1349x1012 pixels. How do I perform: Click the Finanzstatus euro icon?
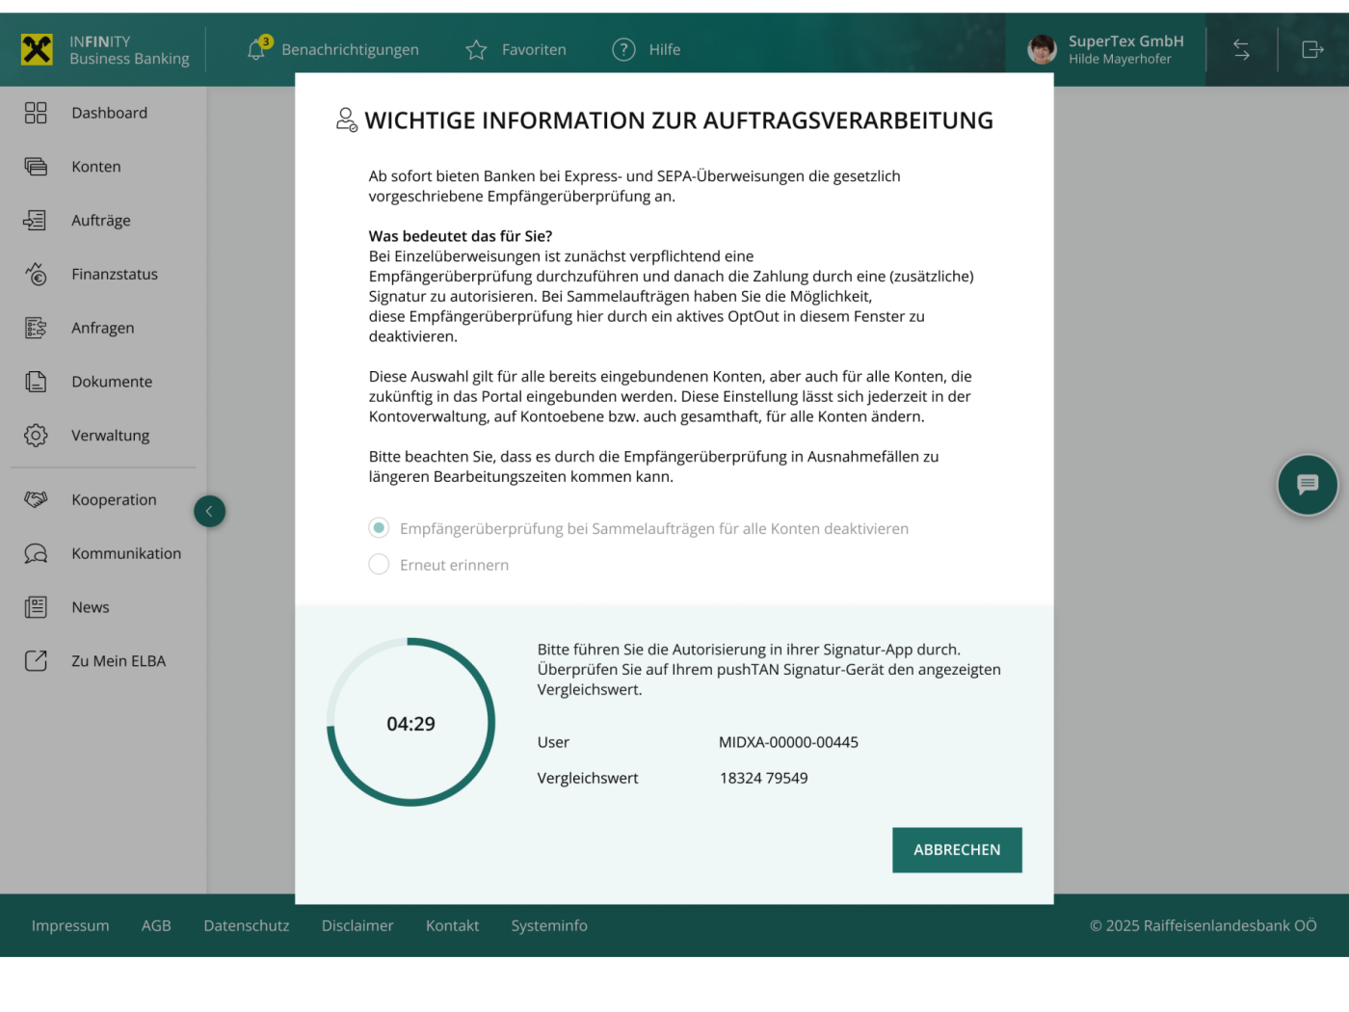[36, 275]
